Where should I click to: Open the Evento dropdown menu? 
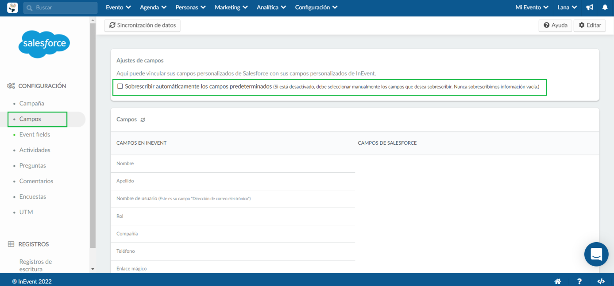coord(118,8)
